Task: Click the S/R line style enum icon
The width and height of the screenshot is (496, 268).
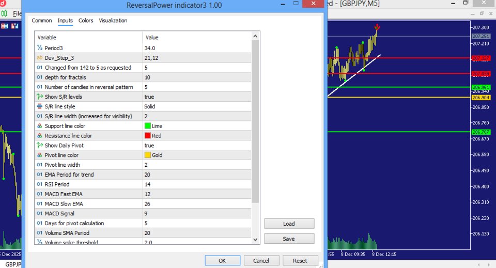Action: (x=40, y=106)
